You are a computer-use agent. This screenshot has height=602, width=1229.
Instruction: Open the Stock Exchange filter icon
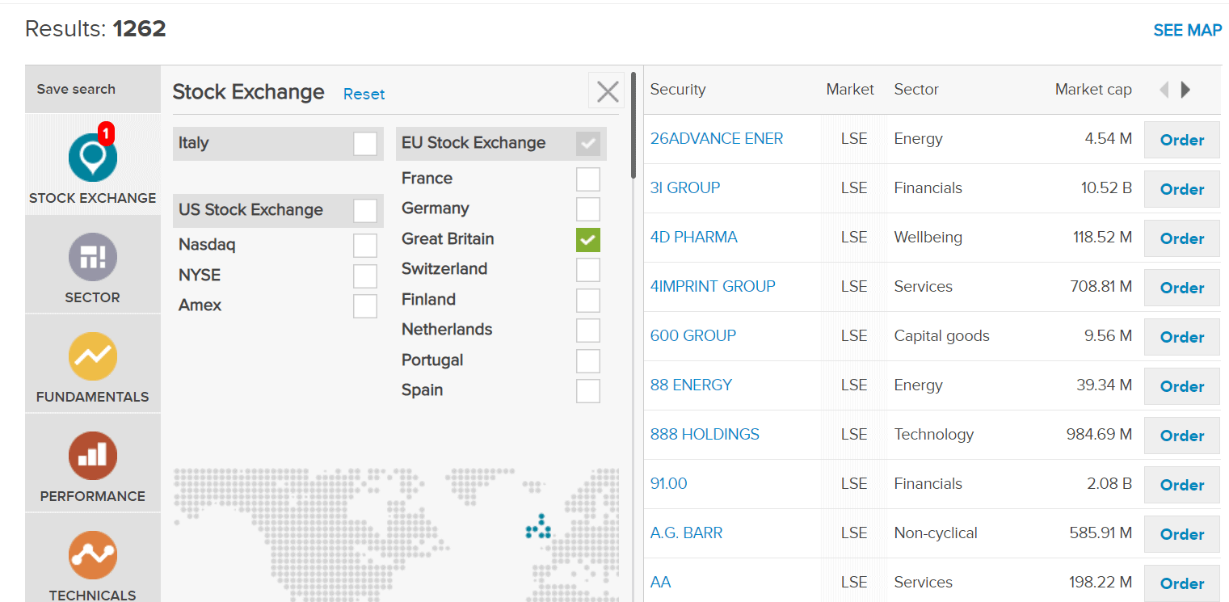point(93,158)
